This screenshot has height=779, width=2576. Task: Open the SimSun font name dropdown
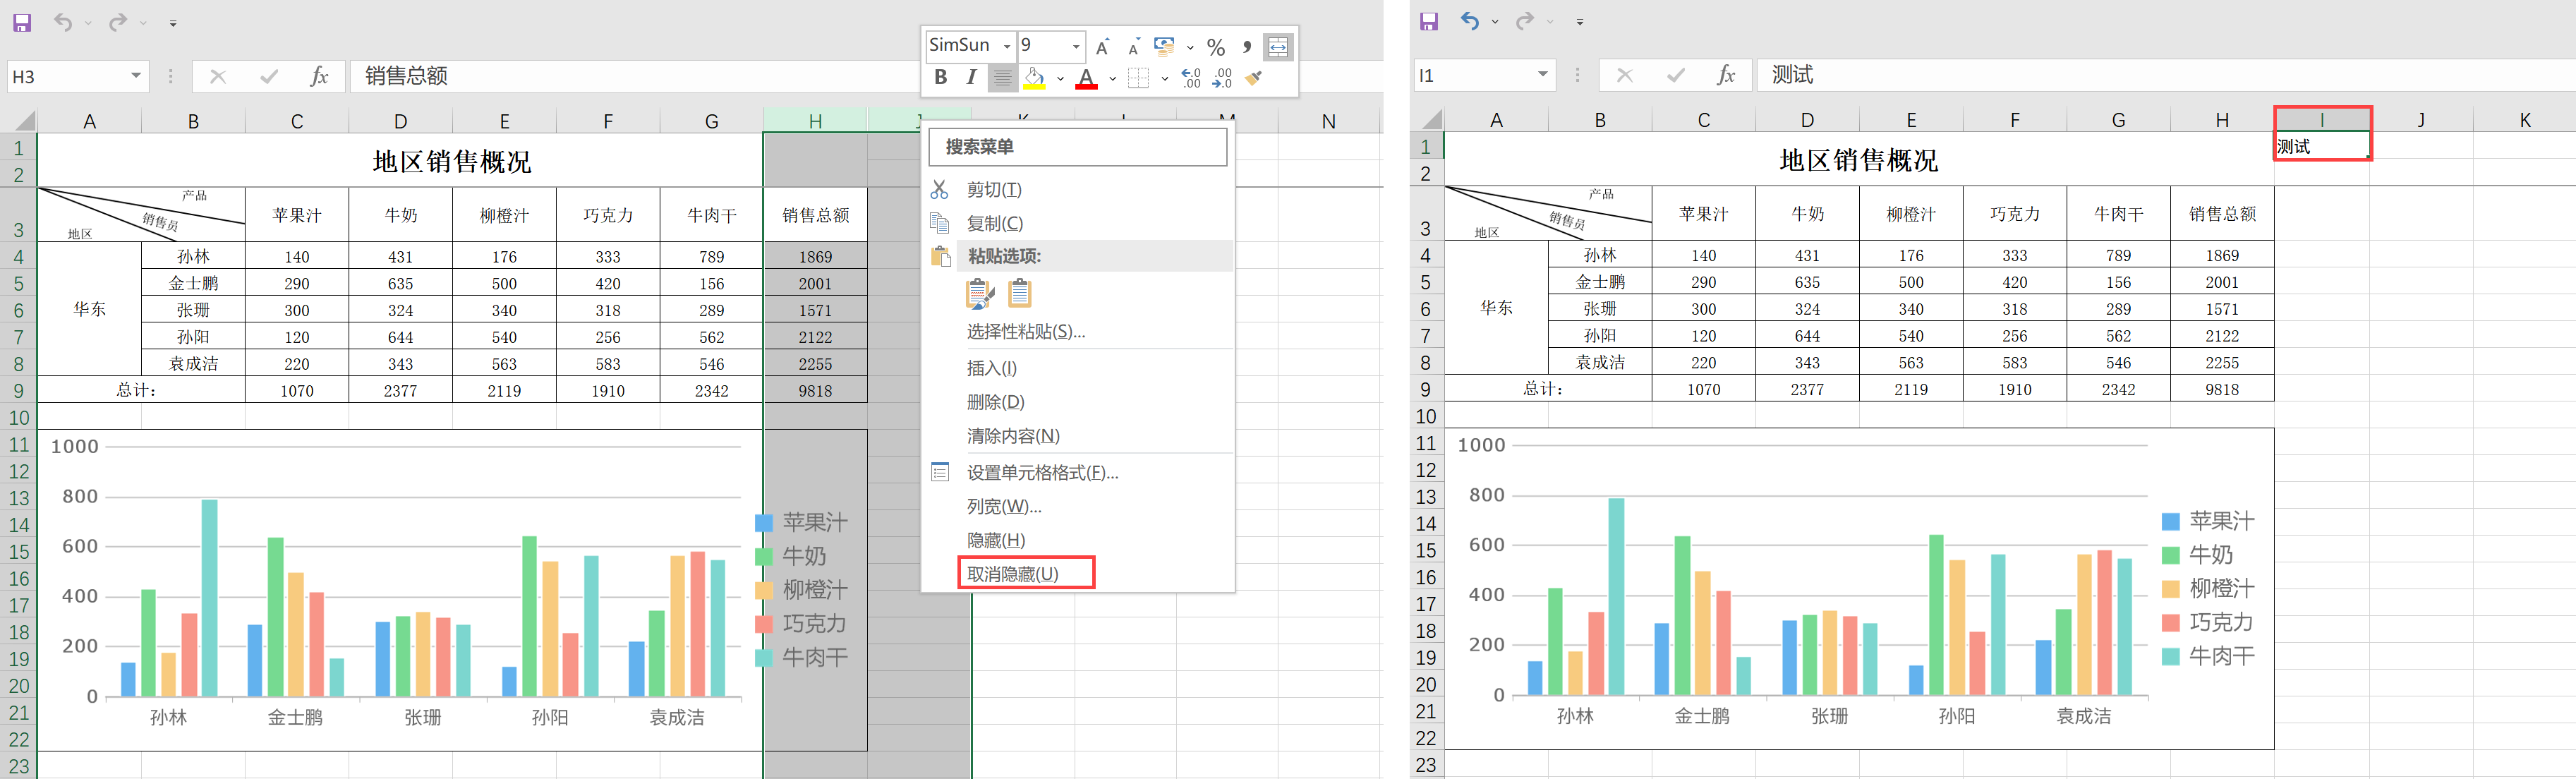1006,46
